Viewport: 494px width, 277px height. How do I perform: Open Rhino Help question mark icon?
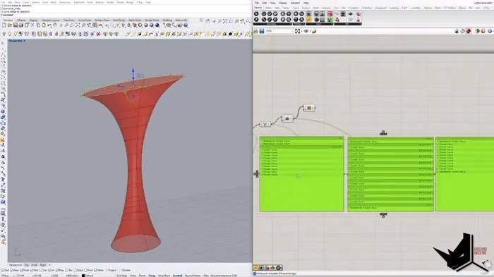click(186, 25)
